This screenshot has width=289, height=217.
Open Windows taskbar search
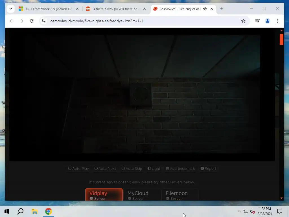tap(20, 211)
